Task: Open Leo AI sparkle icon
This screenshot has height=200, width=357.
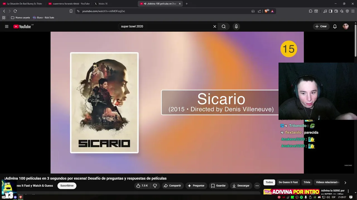Action: coord(342,11)
